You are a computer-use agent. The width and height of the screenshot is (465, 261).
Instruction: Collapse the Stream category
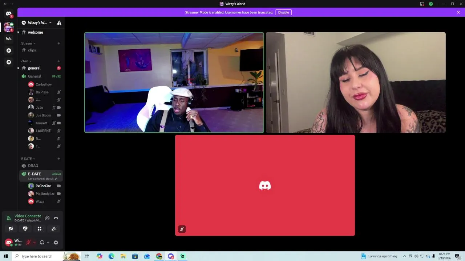(x=28, y=43)
